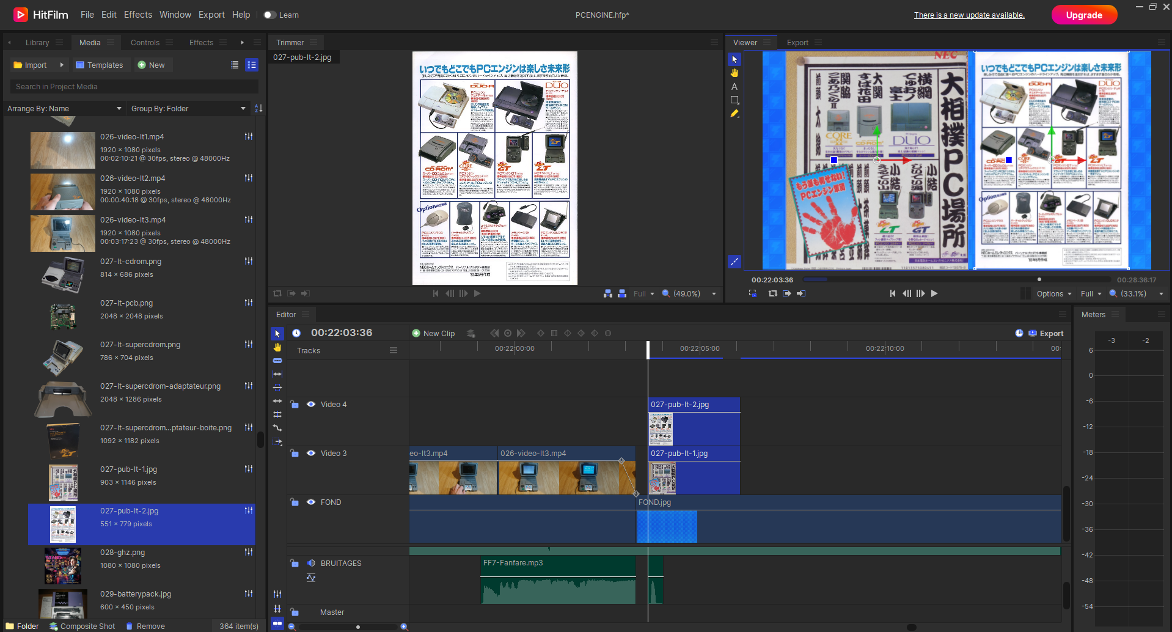Click New Clip in the Editor
1172x632 pixels.
coord(433,333)
